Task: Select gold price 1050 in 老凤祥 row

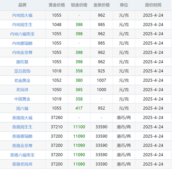Action: point(57,90)
